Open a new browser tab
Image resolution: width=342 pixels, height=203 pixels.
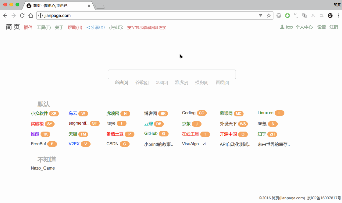click(x=100, y=6)
